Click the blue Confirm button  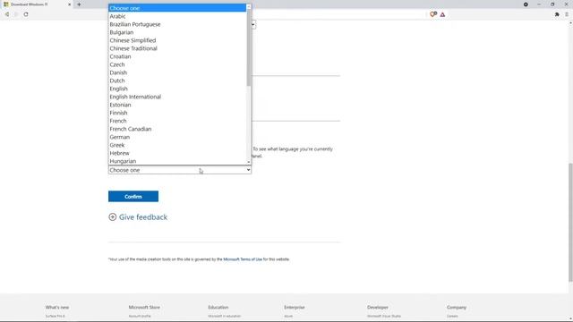[x=133, y=197]
